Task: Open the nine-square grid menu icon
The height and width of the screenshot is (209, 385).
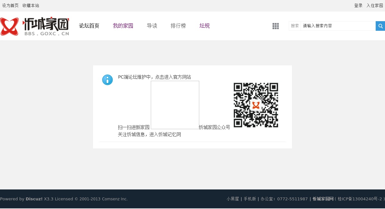Action: tap(276, 26)
